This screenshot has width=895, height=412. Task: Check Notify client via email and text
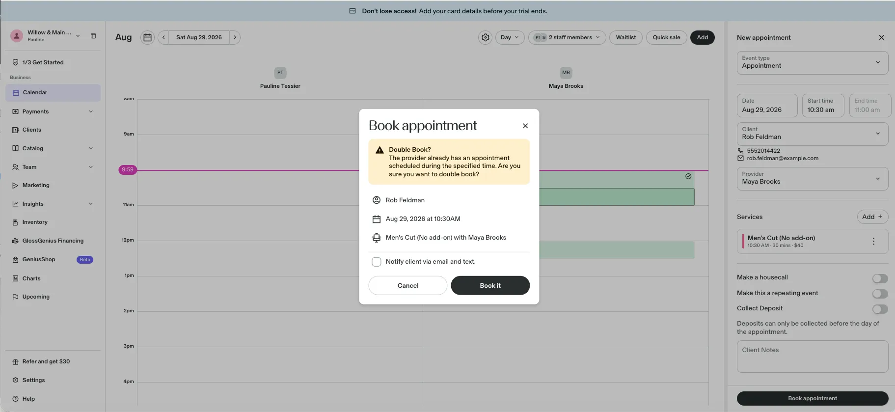[377, 262]
